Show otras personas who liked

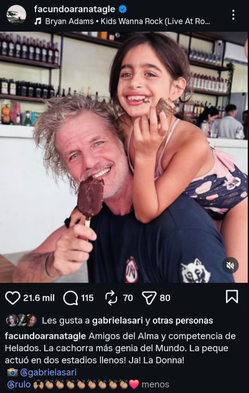pos(182,321)
